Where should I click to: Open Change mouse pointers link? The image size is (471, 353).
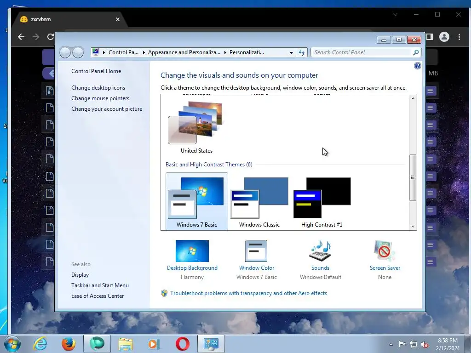[100, 98]
